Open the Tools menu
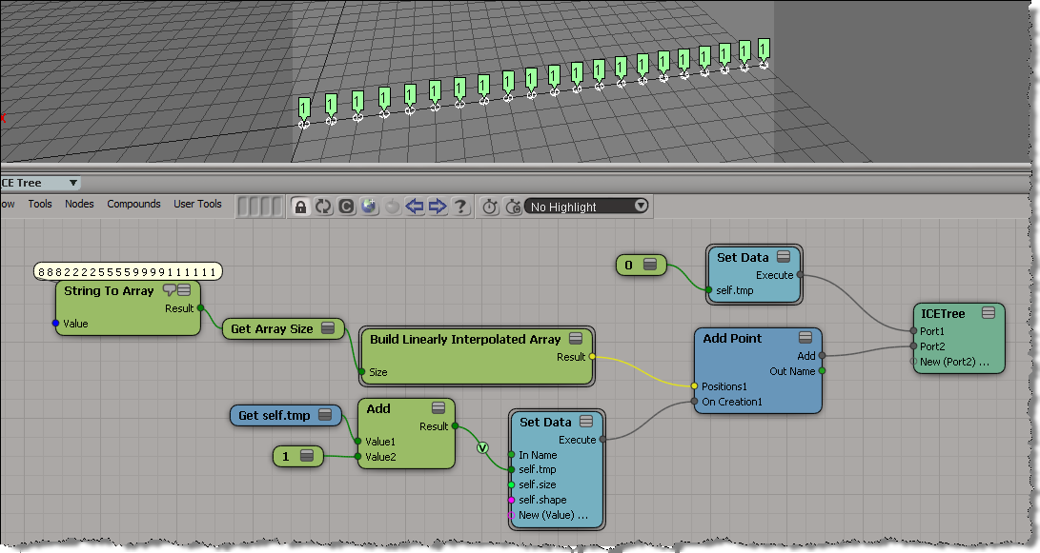 [x=40, y=204]
